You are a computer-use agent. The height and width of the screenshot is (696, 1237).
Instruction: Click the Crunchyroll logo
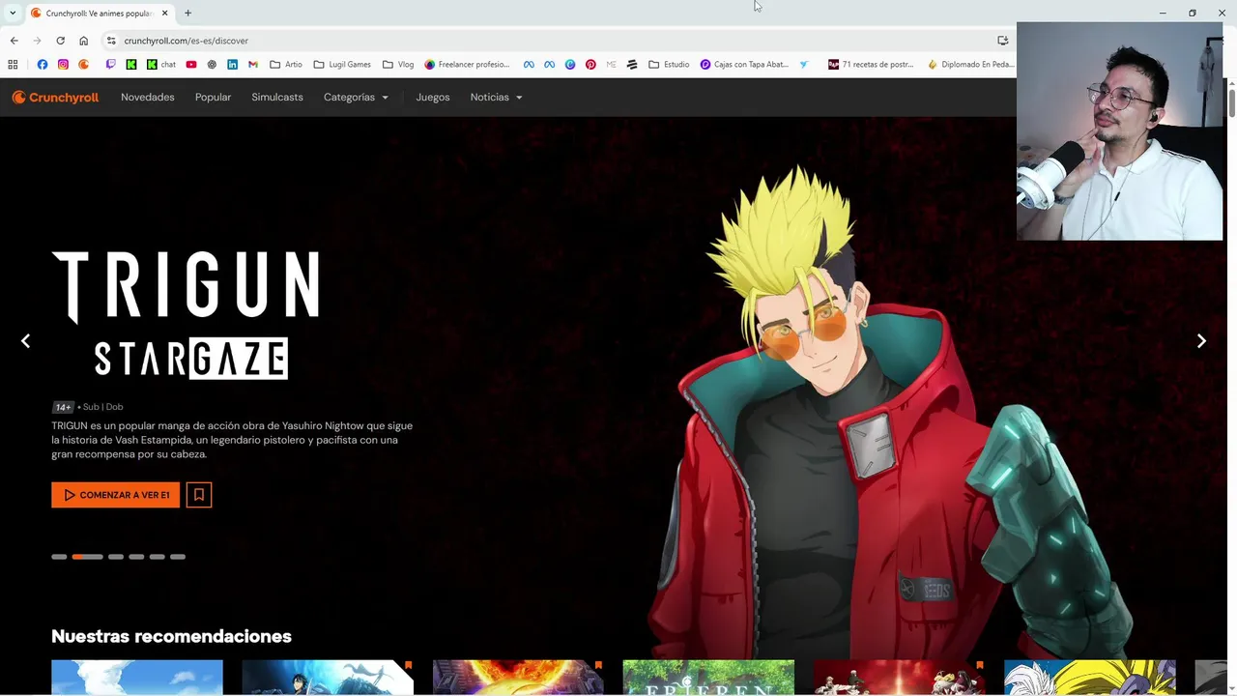55,98
